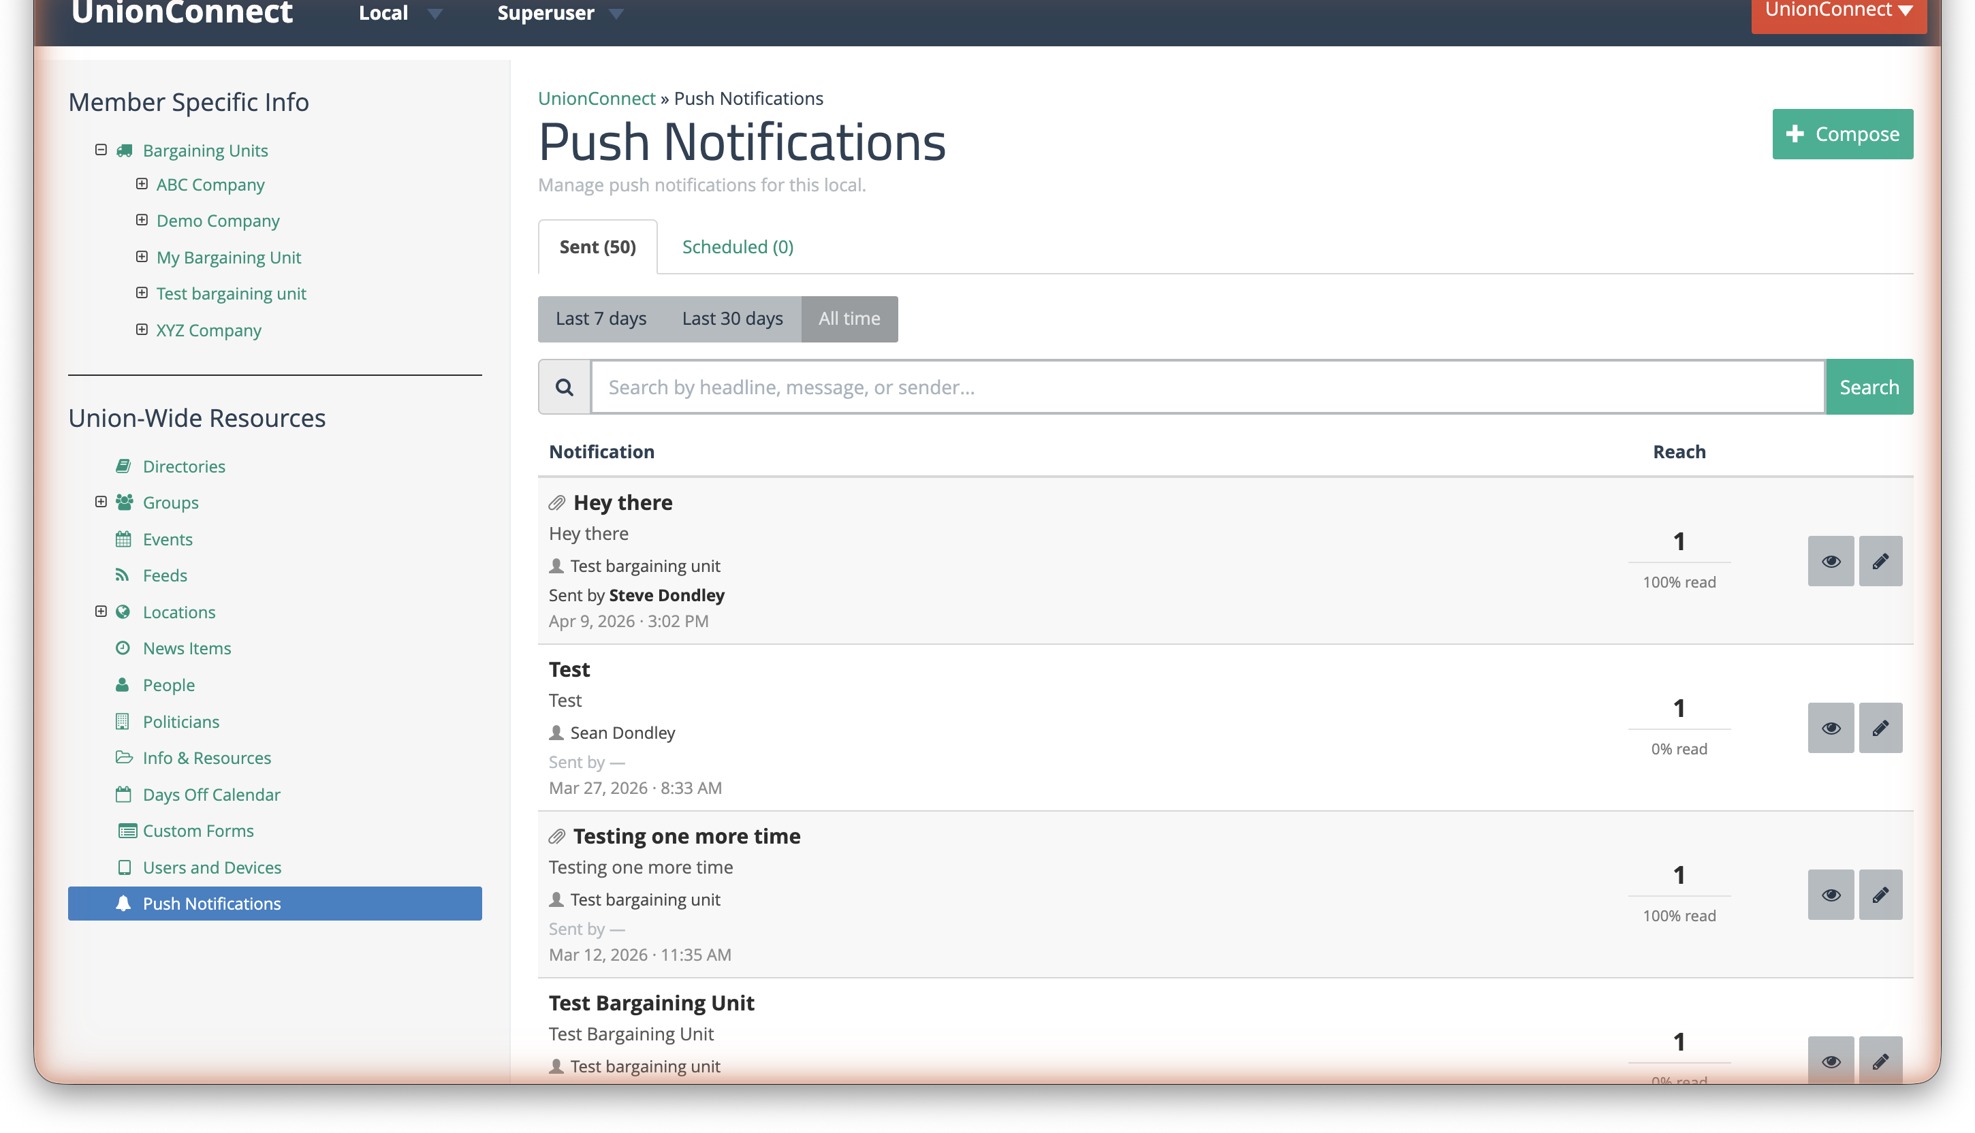Open the Local dropdown menu
This screenshot has height=1133, width=1975.
pyautogui.click(x=400, y=13)
